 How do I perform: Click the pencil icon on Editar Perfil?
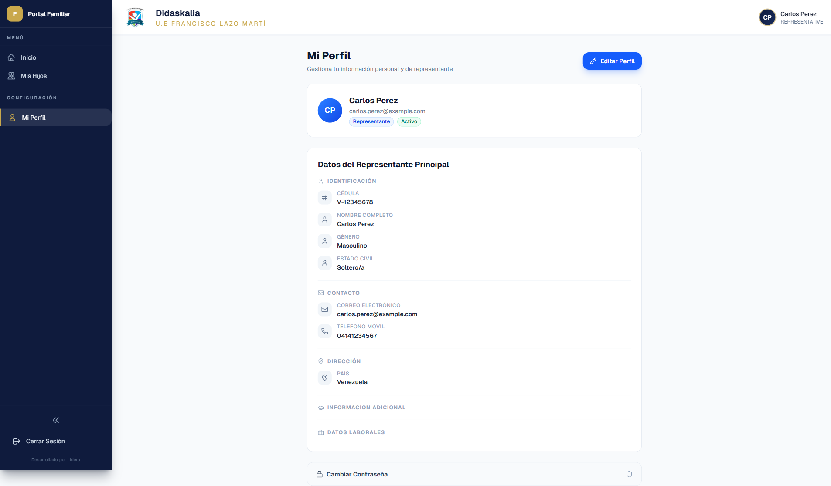tap(593, 61)
